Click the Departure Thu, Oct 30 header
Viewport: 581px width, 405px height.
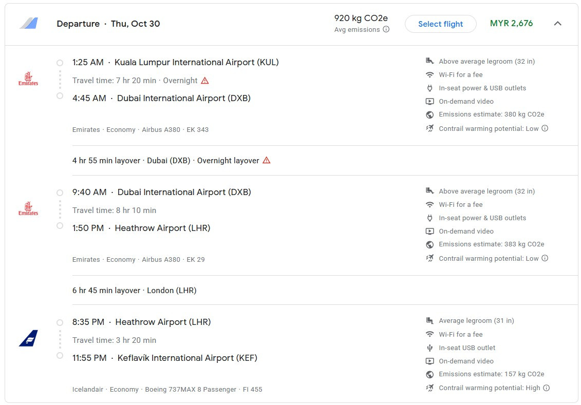pos(108,24)
